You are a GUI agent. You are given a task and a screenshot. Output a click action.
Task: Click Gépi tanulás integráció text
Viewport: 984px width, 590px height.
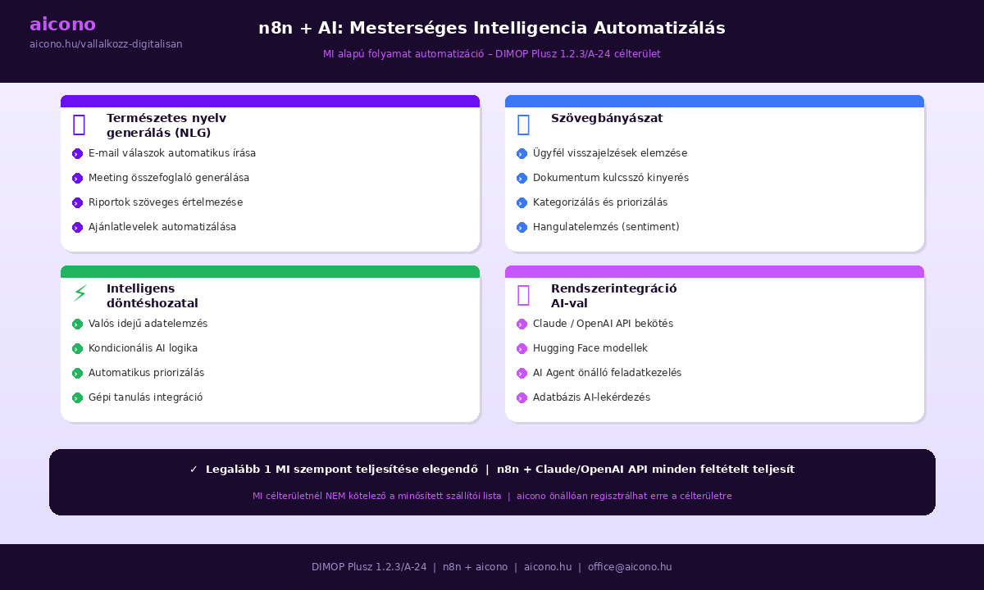146,397
